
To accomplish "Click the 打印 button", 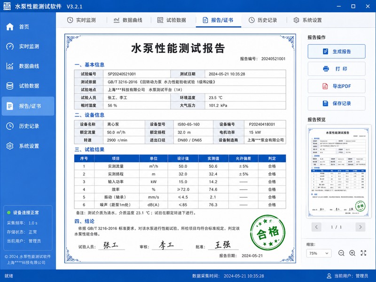I will point(337,69).
